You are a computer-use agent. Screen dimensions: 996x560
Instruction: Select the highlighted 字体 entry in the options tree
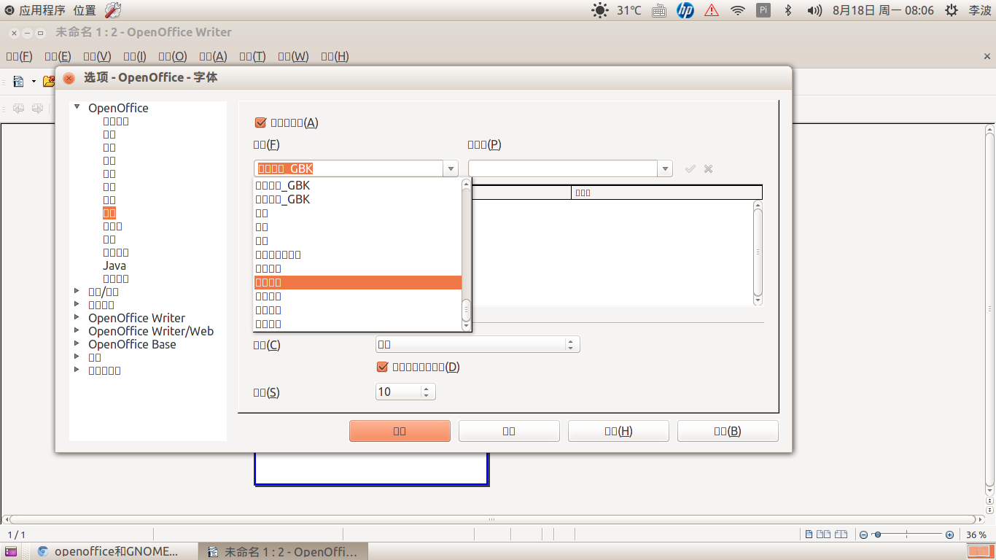click(109, 213)
